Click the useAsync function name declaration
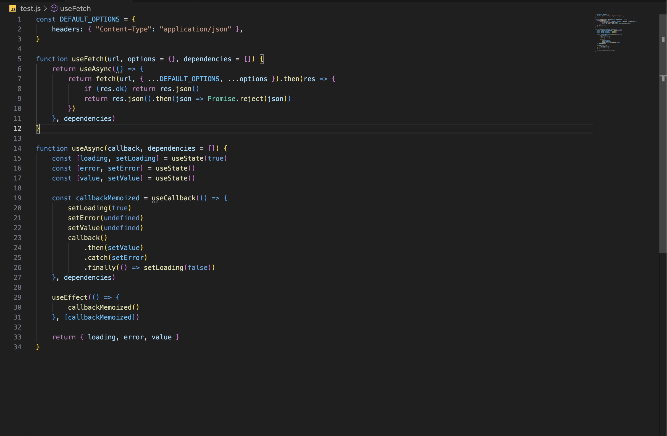Image resolution: width=667 pixels, height=436 pixels. 88,148
